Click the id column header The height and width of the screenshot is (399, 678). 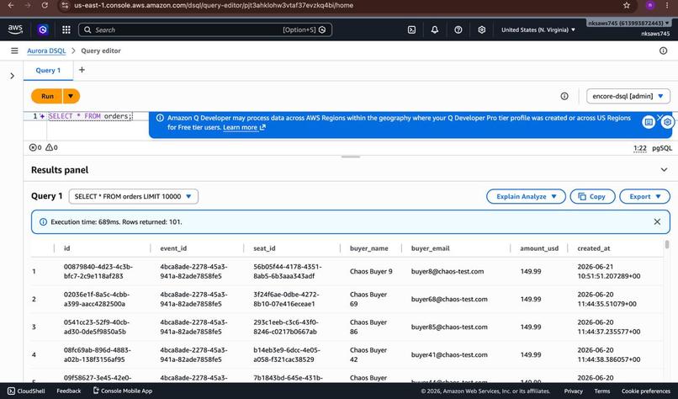[67, 248]
